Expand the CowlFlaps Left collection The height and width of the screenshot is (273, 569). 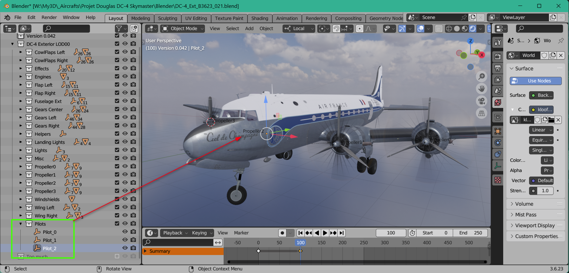(21, 52)
